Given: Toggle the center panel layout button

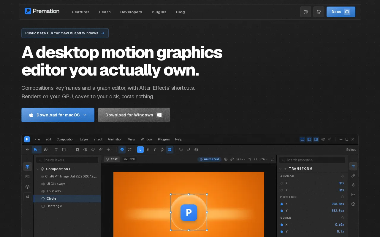Looking at the screenshot, I should [x=309, y=139].
